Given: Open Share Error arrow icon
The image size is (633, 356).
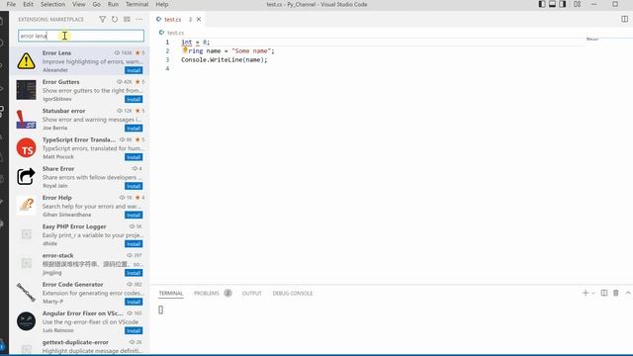Looking at the screenshot, I should point(27,177).
